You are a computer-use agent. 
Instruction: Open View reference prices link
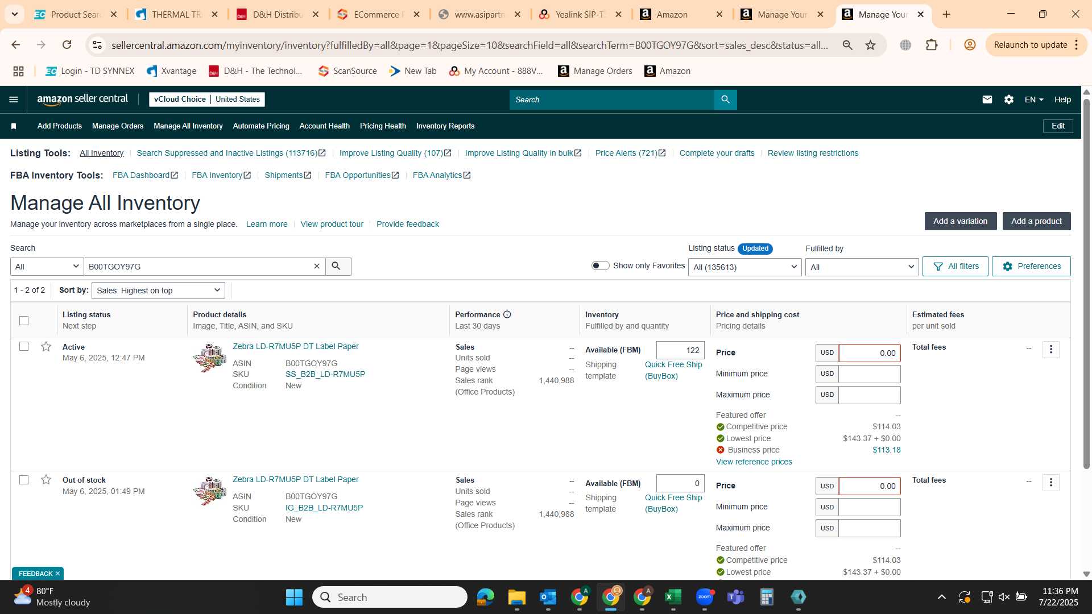tap(754, 462)
